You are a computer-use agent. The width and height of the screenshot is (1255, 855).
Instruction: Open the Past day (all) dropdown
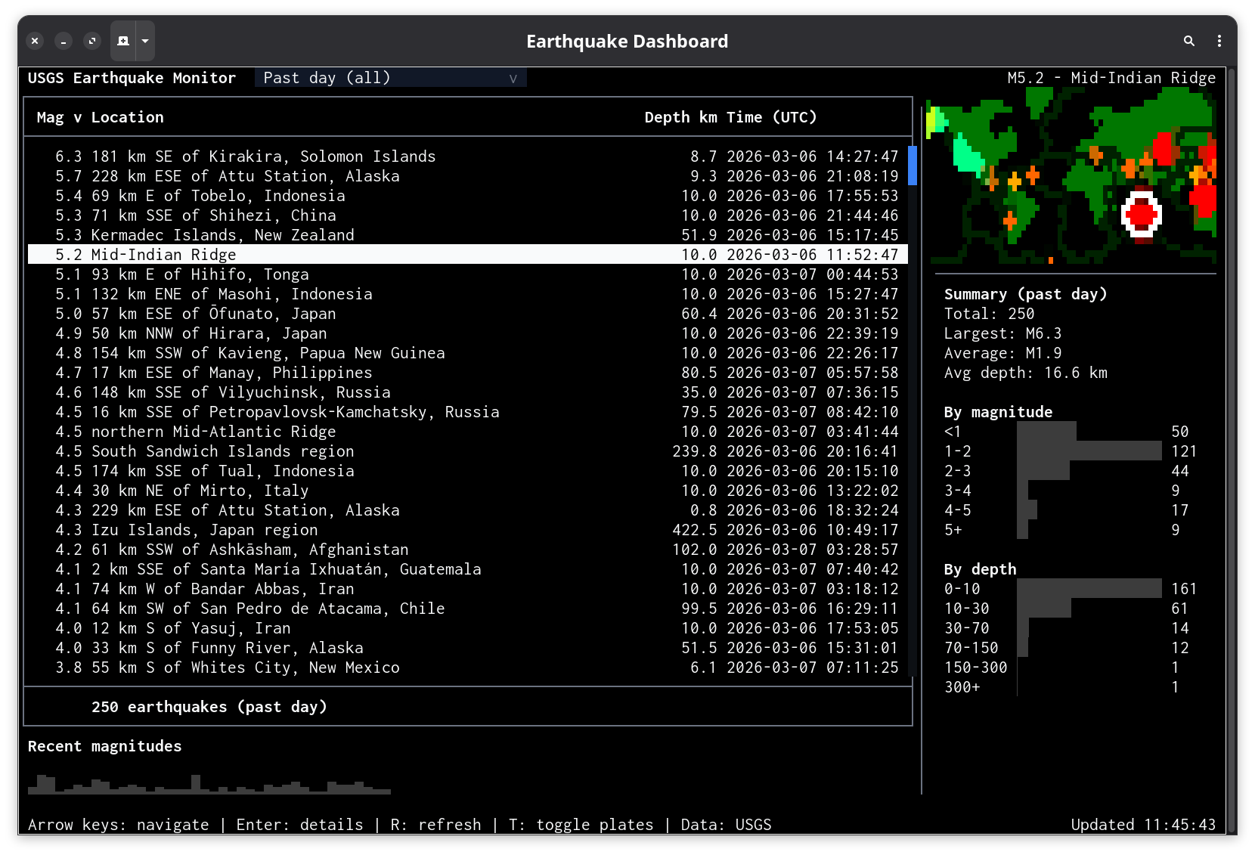pyautogui.click(x=390, y=78)
